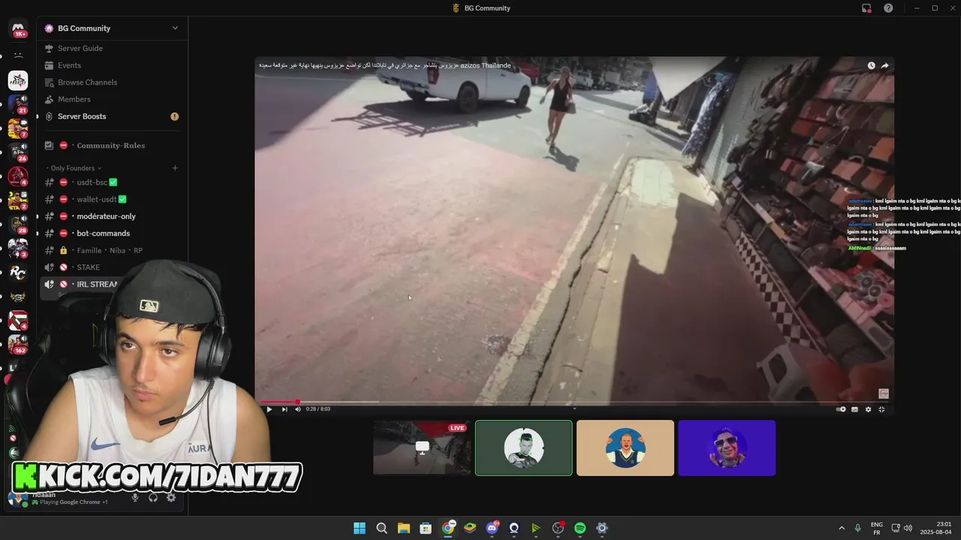961x540 pixels.
Task: Toggle video subtitles
Action: click(854, 409)
